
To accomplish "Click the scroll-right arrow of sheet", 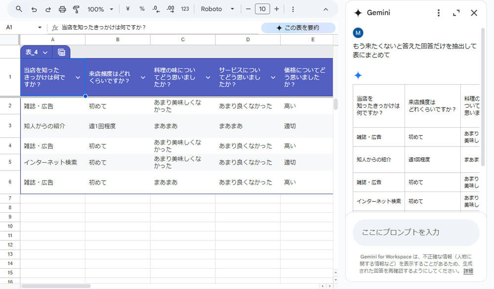I will coord(330,286).
